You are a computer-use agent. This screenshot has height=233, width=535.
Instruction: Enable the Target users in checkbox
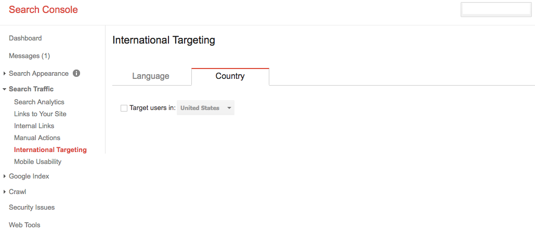click(x=124, y=108)
